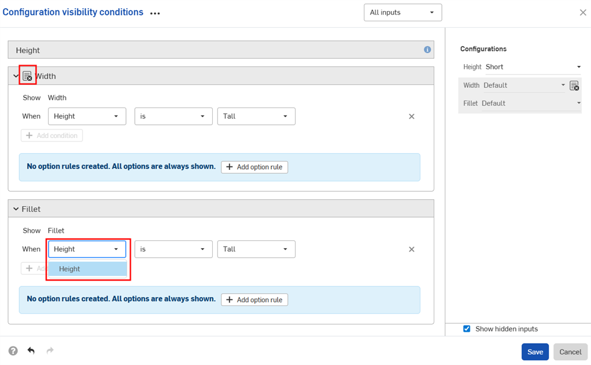Remove the Width visibility condition row
Image resolution: width=591 pixels, height=365 pixels.
click(x=412, y=117)
